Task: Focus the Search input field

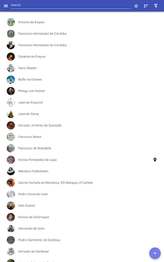Action: pos(71,5)
